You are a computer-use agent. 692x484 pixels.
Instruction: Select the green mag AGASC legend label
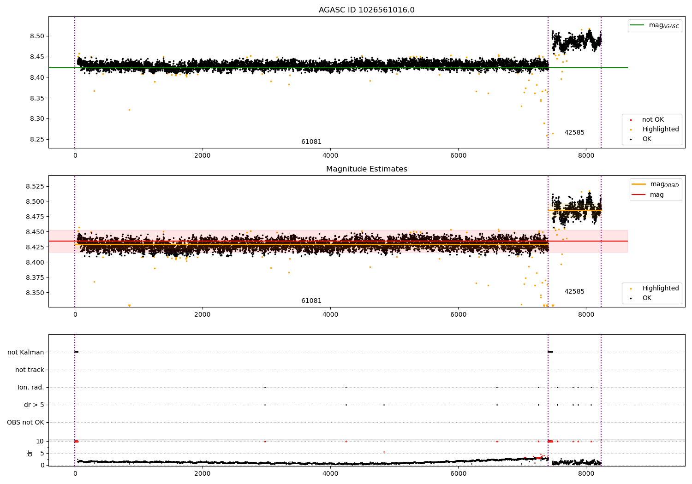click(664, 25)
